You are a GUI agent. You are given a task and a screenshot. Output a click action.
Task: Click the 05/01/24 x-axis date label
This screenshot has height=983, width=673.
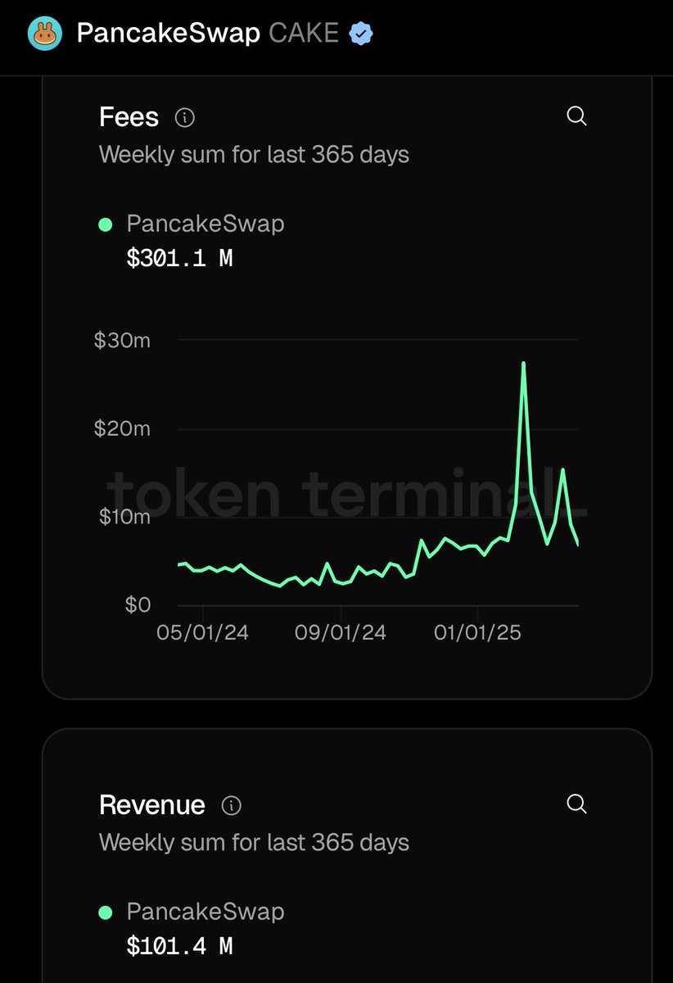(203, 633)
